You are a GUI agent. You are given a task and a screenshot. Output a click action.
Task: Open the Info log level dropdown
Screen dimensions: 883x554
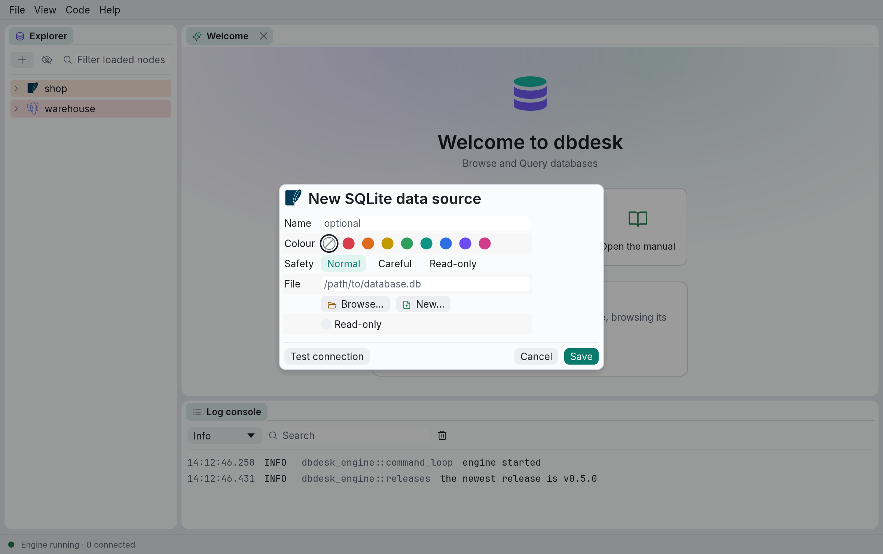224,436
